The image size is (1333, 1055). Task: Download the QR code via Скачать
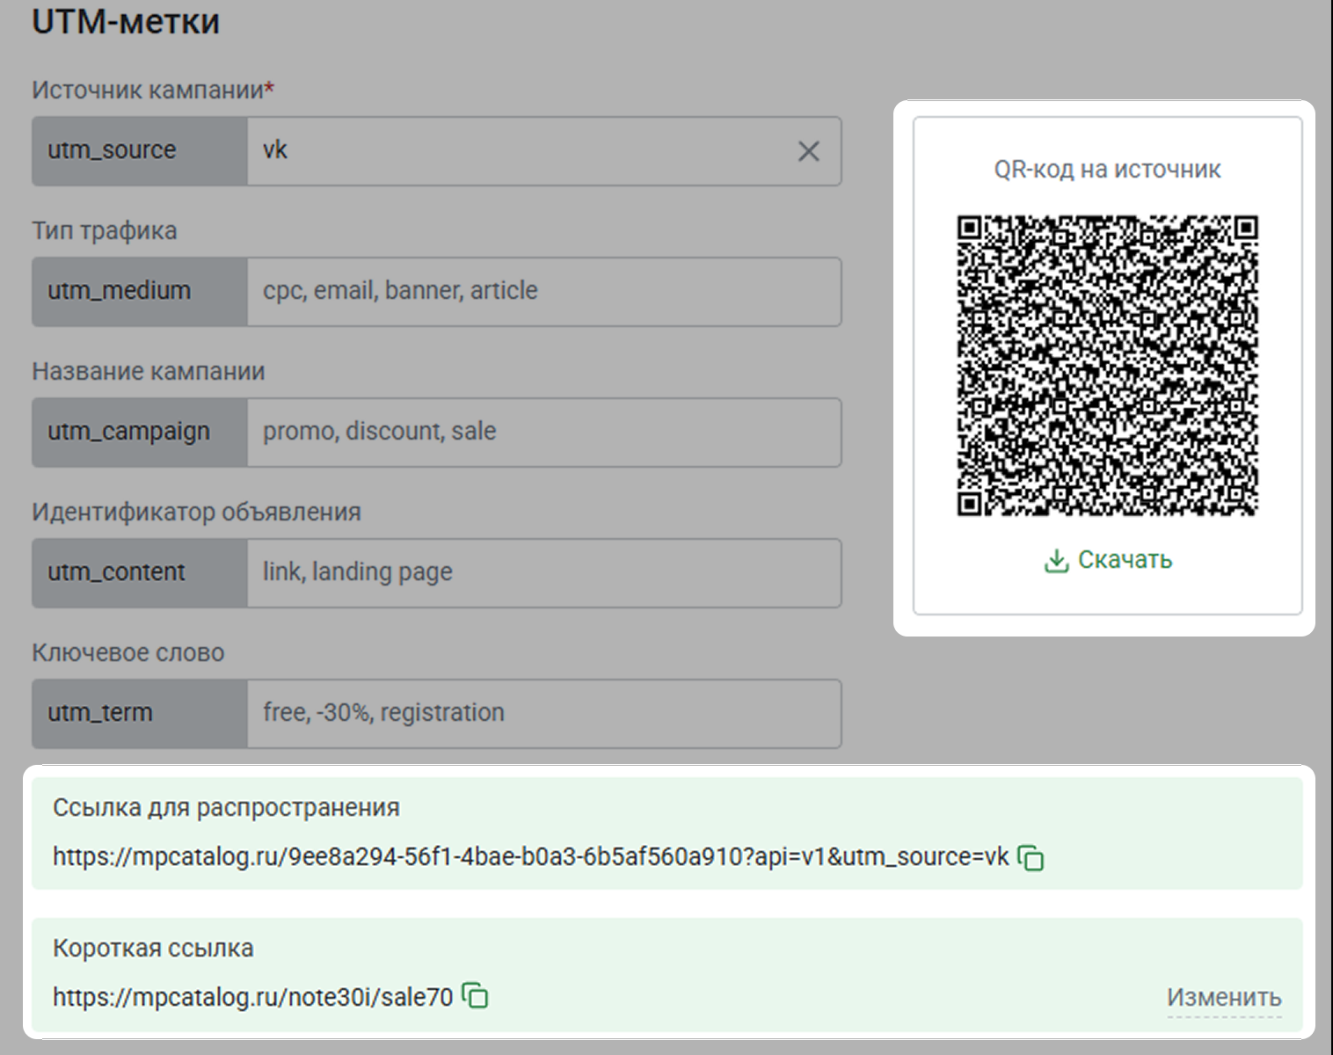(1108, 560)
